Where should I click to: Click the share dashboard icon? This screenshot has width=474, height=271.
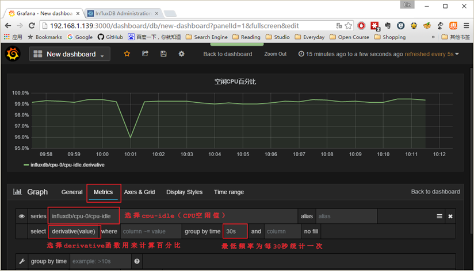tap(145, 54)
